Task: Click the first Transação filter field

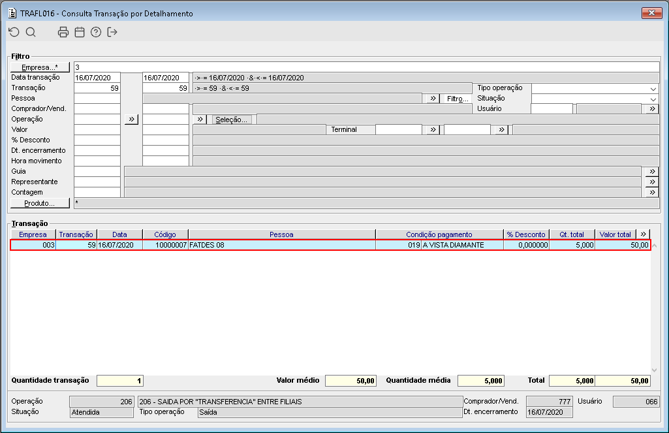Action: click(x=97, y=88)
